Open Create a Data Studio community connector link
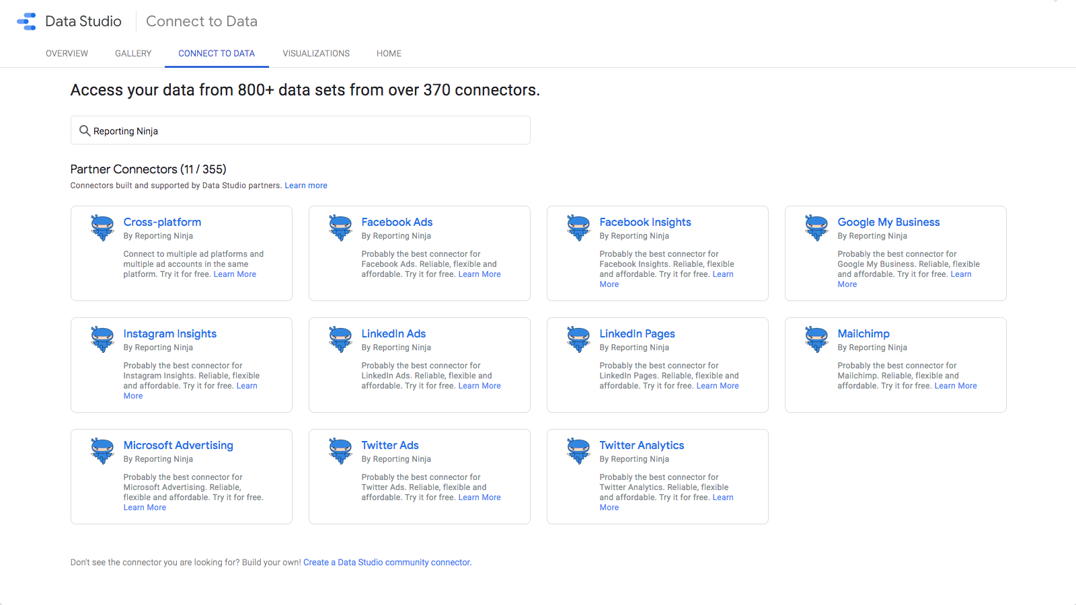 [x=387, y=563]
